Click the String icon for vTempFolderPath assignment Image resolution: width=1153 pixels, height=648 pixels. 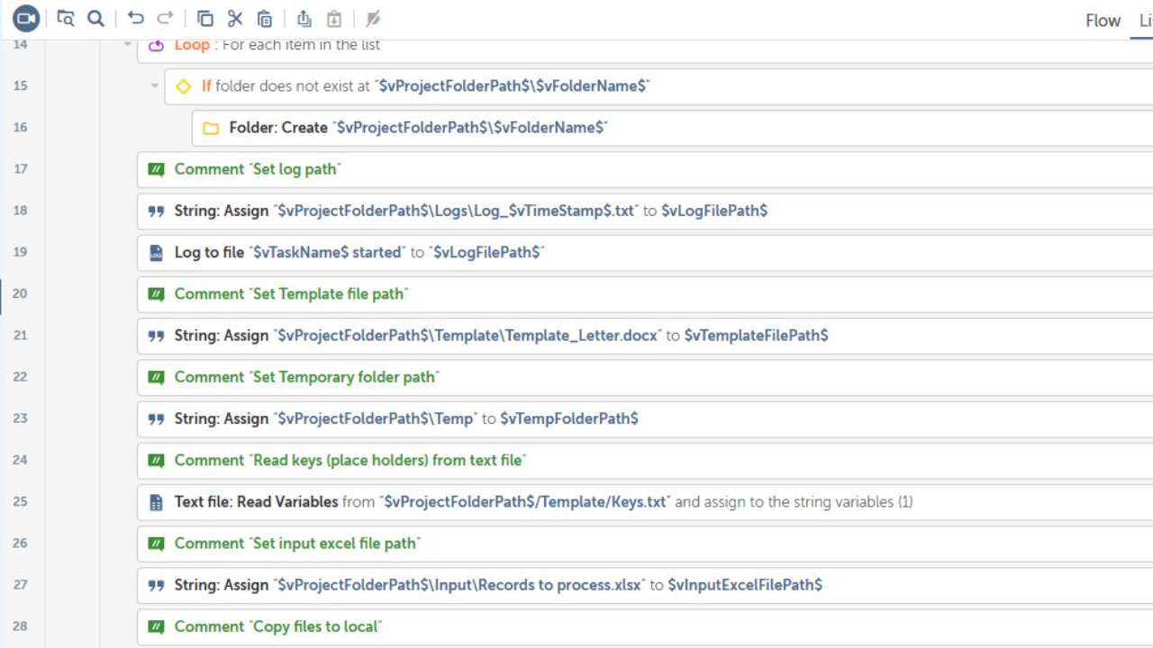pyautogui.click(x=156, y=418)
